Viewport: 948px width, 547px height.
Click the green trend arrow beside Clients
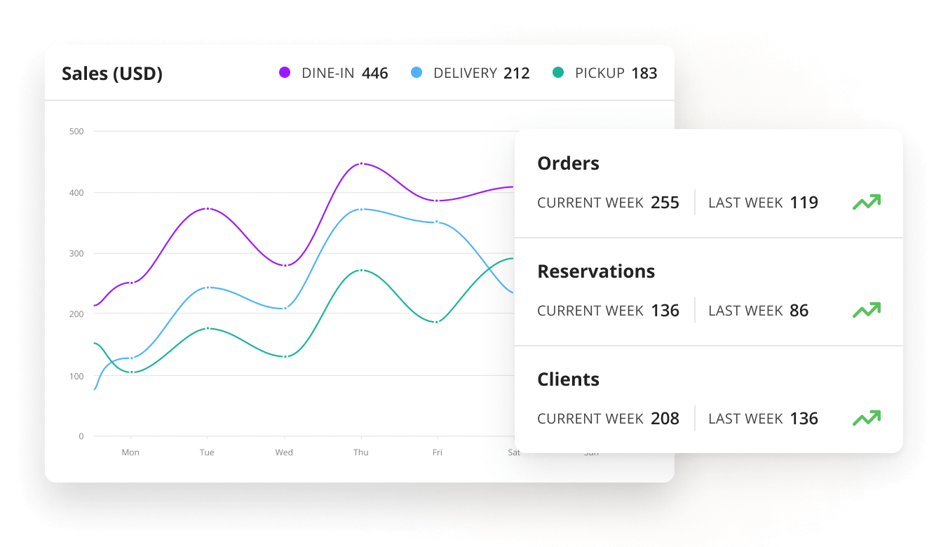pos(867,418)
